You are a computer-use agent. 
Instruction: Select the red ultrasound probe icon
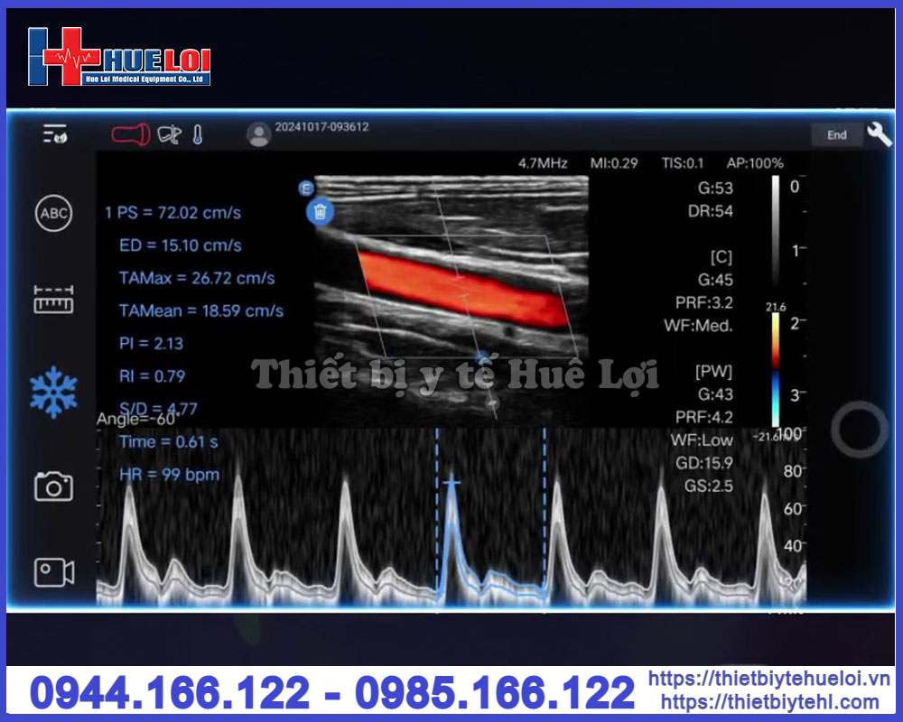coord(130,134)
